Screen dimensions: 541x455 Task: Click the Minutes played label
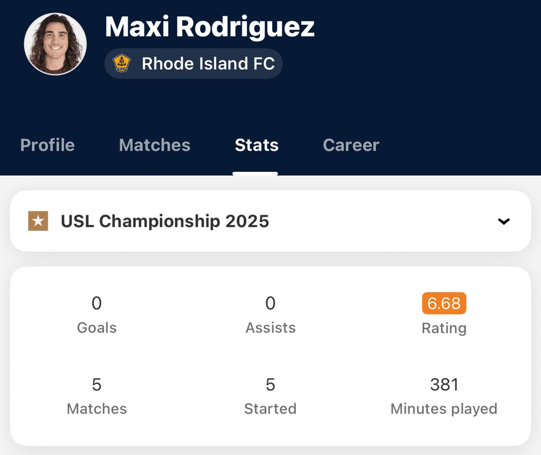click(x=444, y=409)
